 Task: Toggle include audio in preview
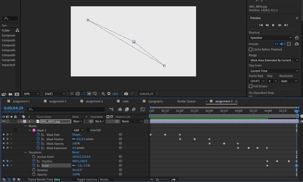pos(282,44)
